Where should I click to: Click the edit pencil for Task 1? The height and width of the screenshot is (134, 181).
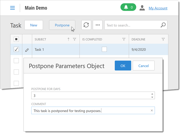pyautogui.click(x=27, y=50)
